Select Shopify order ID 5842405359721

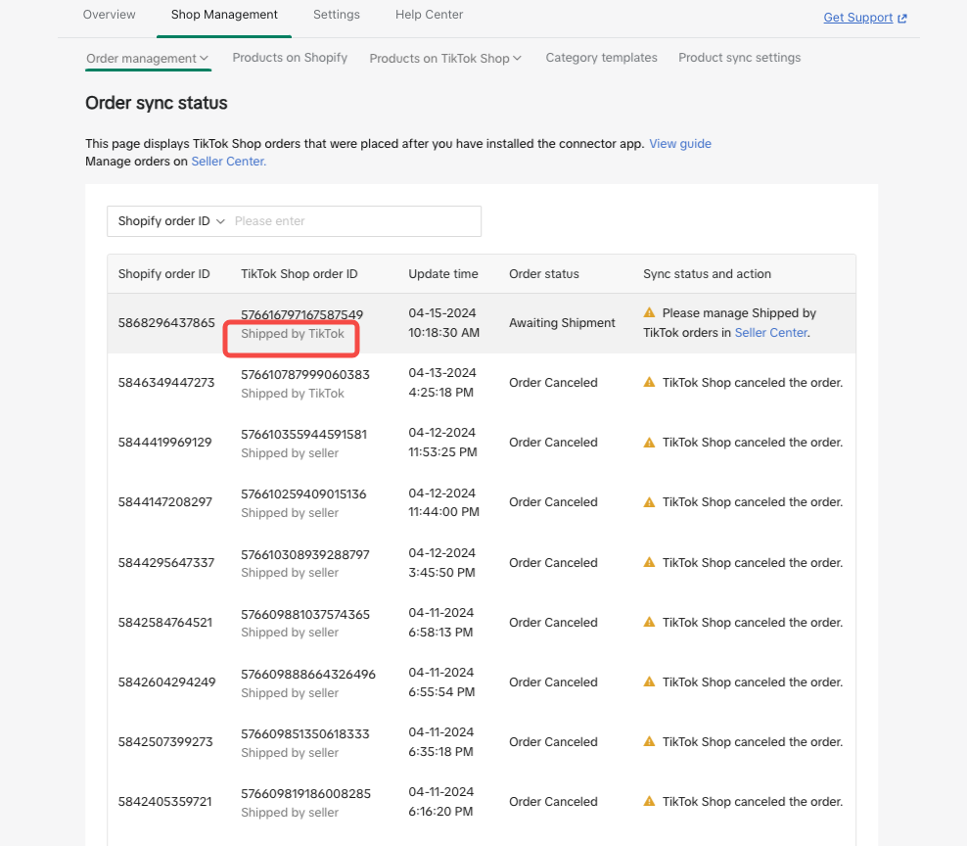tap(164, 802)
